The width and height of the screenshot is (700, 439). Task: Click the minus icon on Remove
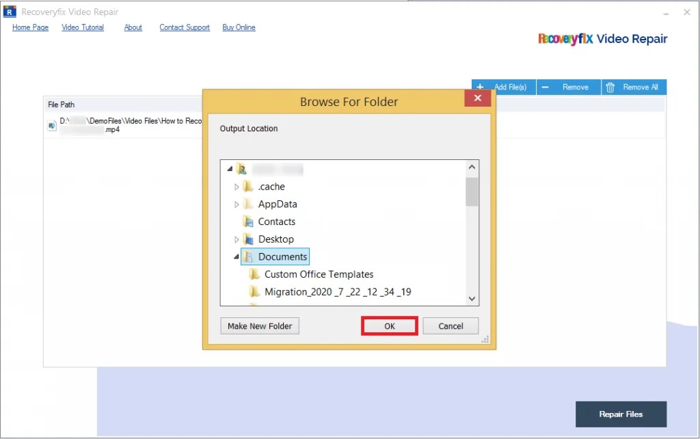point(545,87)
